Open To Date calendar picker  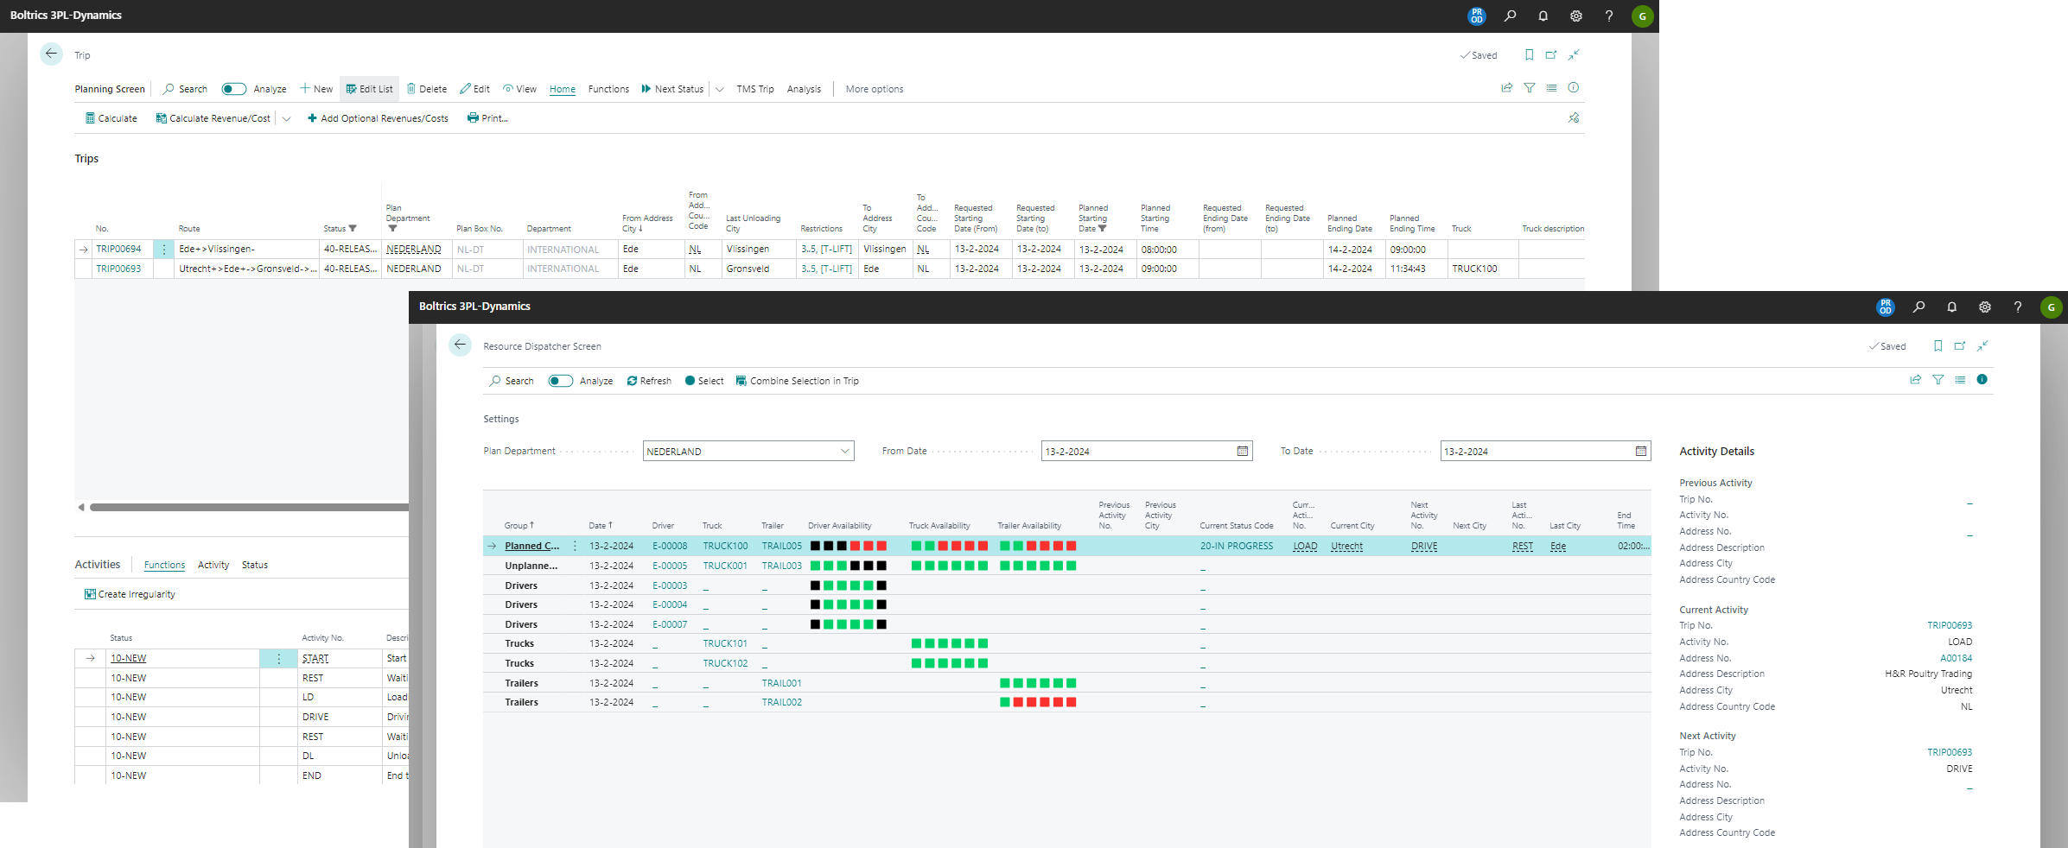tap(1641, 451)
